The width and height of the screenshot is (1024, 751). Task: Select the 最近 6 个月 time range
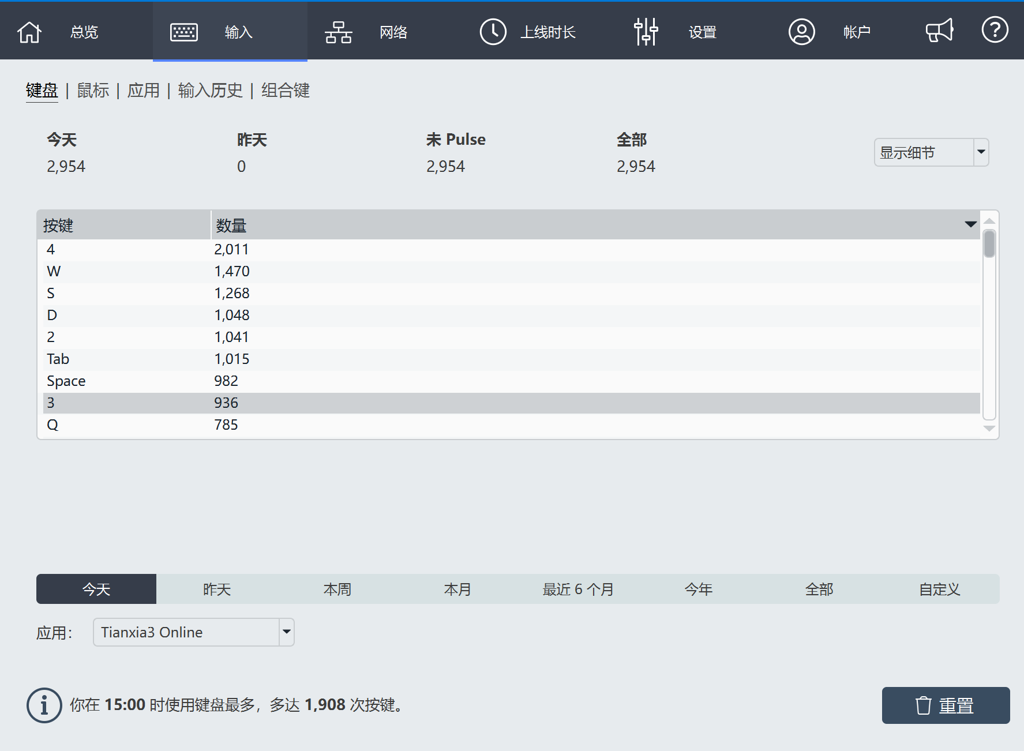[x=578, y=589]
